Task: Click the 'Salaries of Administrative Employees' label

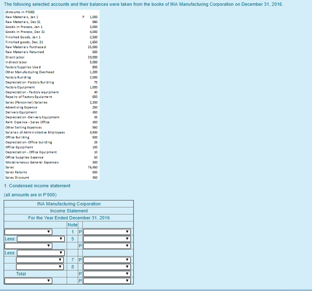Action: pos(35,132)
